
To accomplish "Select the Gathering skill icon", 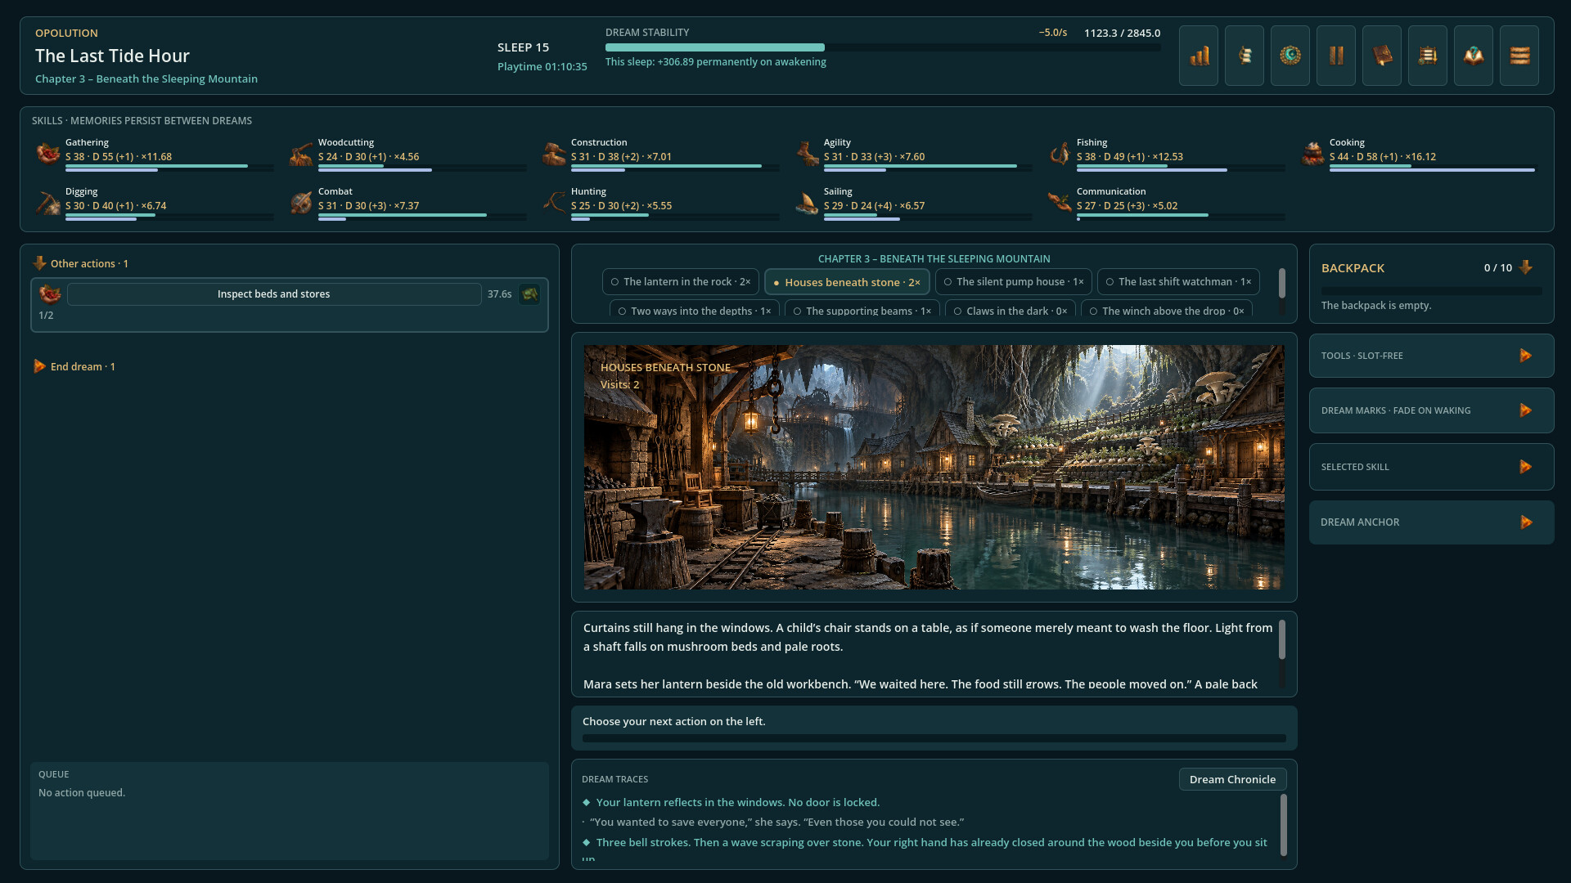I will (x=47, y=153).
